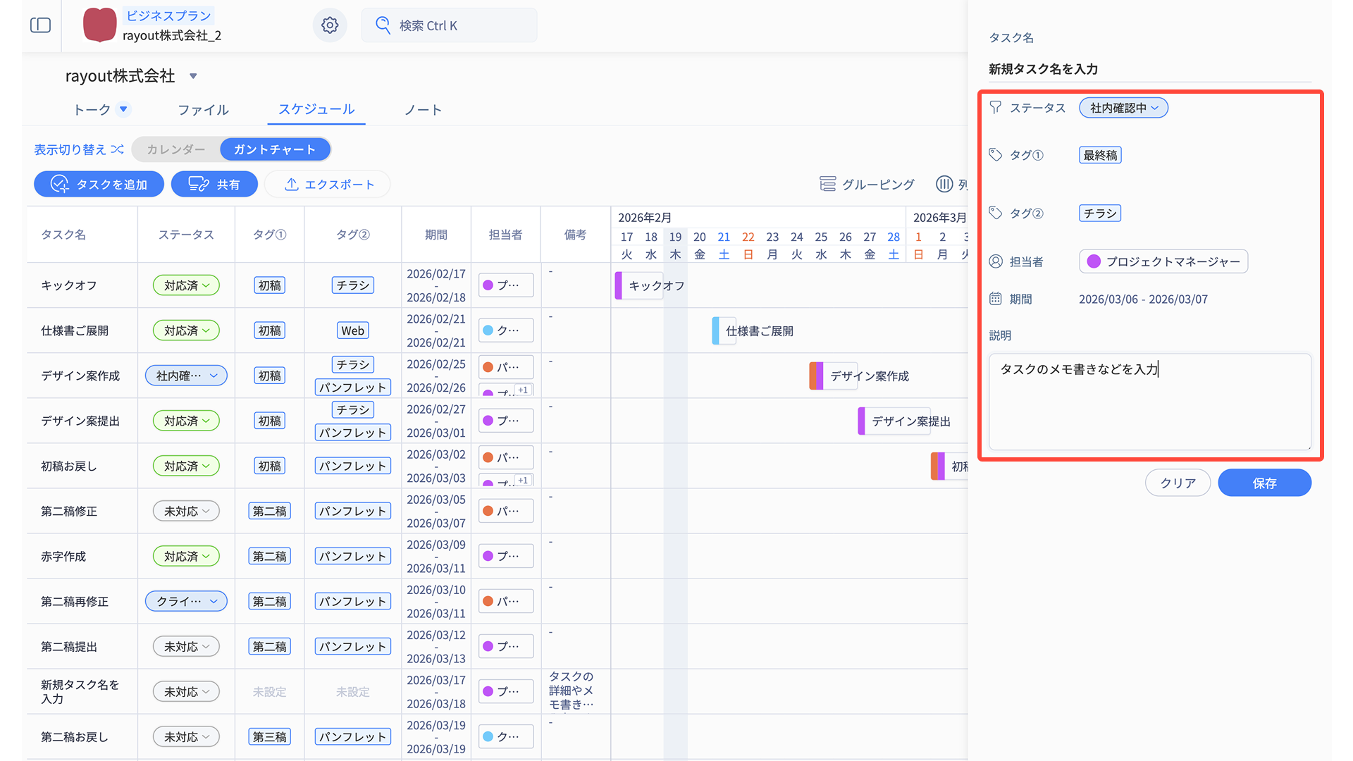The width and height of the screenshot is (1353, 761).
Task: Open the status dropdown for the キックオフ row
Action: click(x=186, y=285)
